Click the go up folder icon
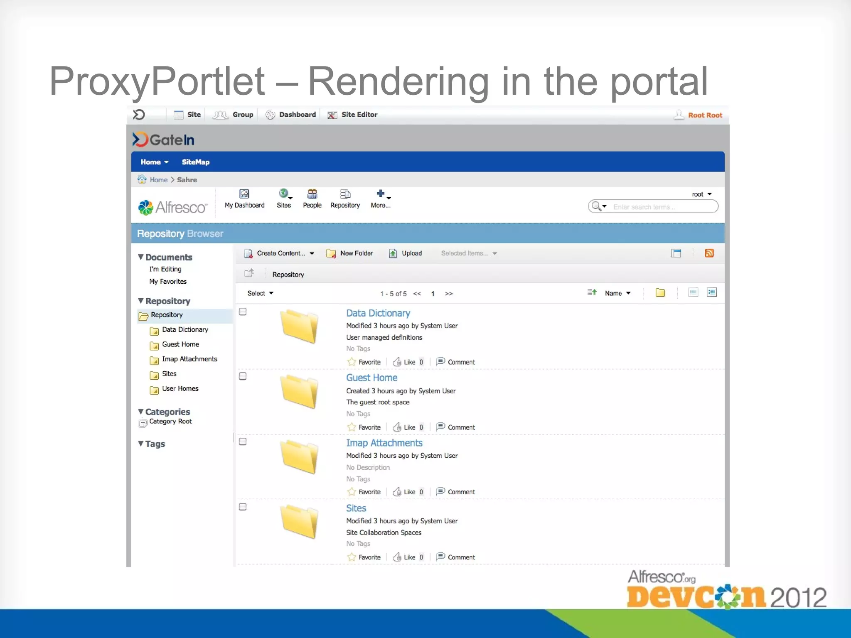 coord(249,273)
